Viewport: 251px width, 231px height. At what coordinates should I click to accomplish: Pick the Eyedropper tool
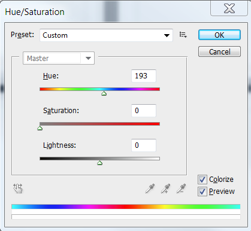coord(150,189)
